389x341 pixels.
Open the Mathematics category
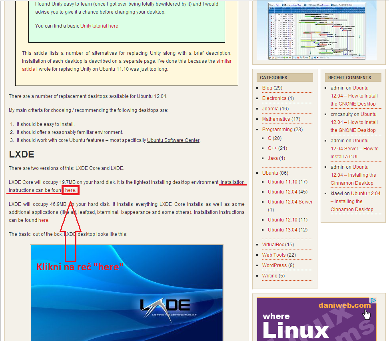276,119
